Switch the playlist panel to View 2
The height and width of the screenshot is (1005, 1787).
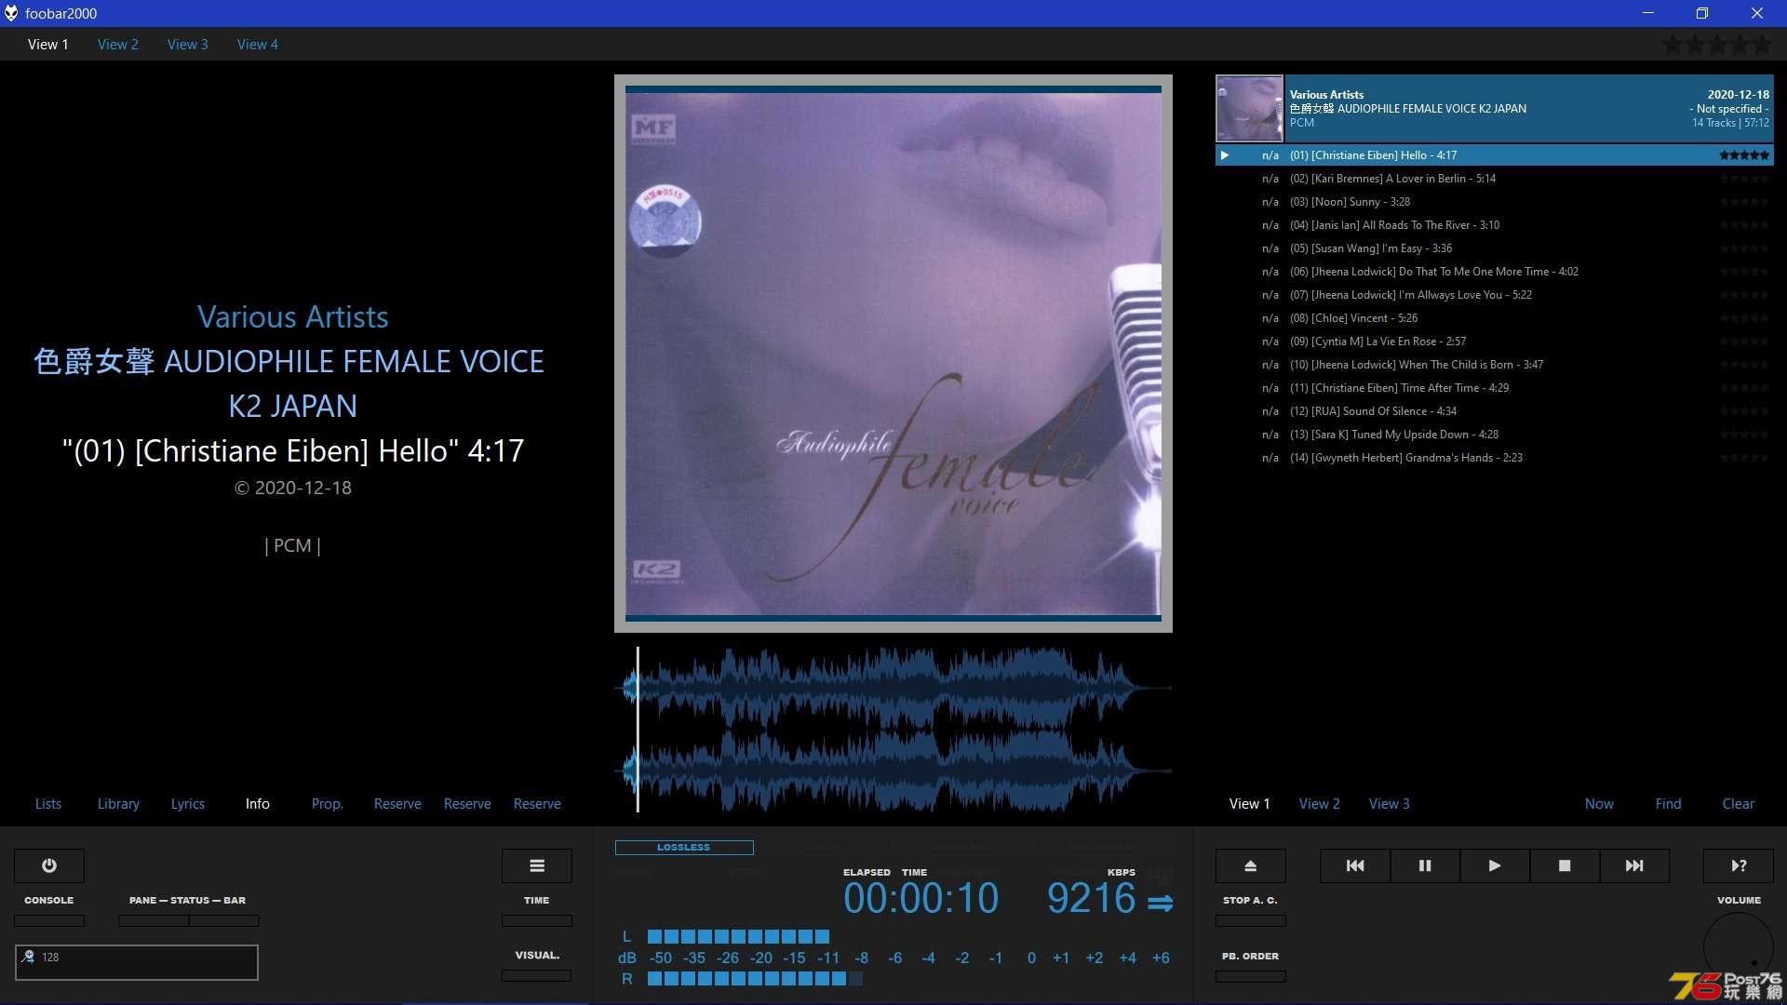(x=1320, y=803)
